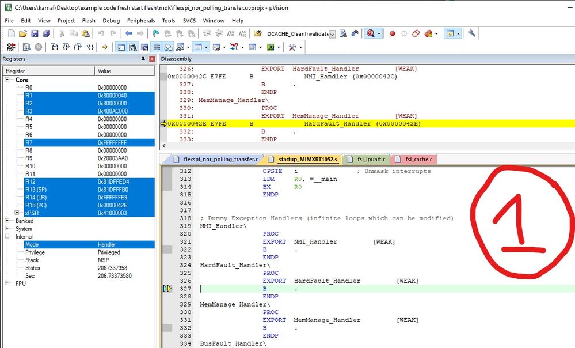Collapse the Core register group
This screenshot has width=575, height=348.
(x=7, y=80)
